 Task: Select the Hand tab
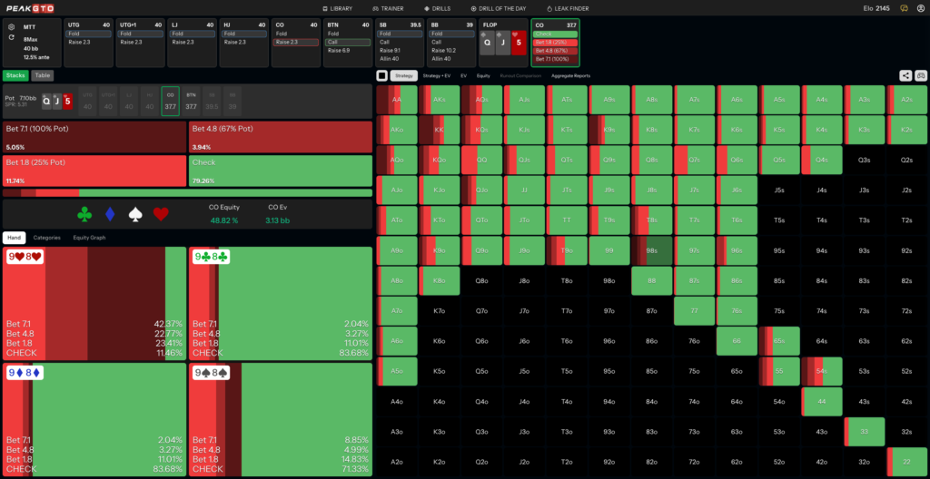15,237
